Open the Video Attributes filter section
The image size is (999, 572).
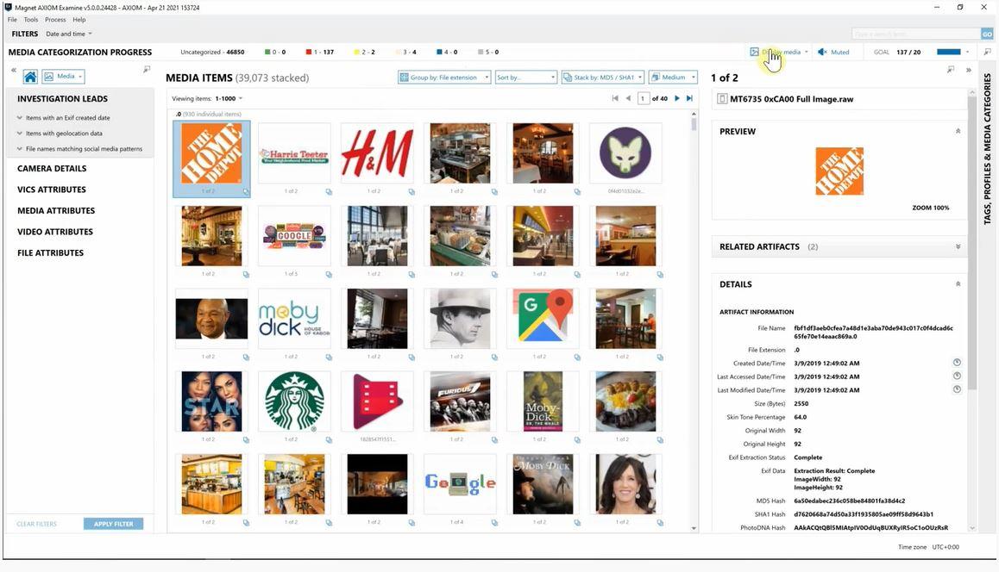(x=55, y=232)
